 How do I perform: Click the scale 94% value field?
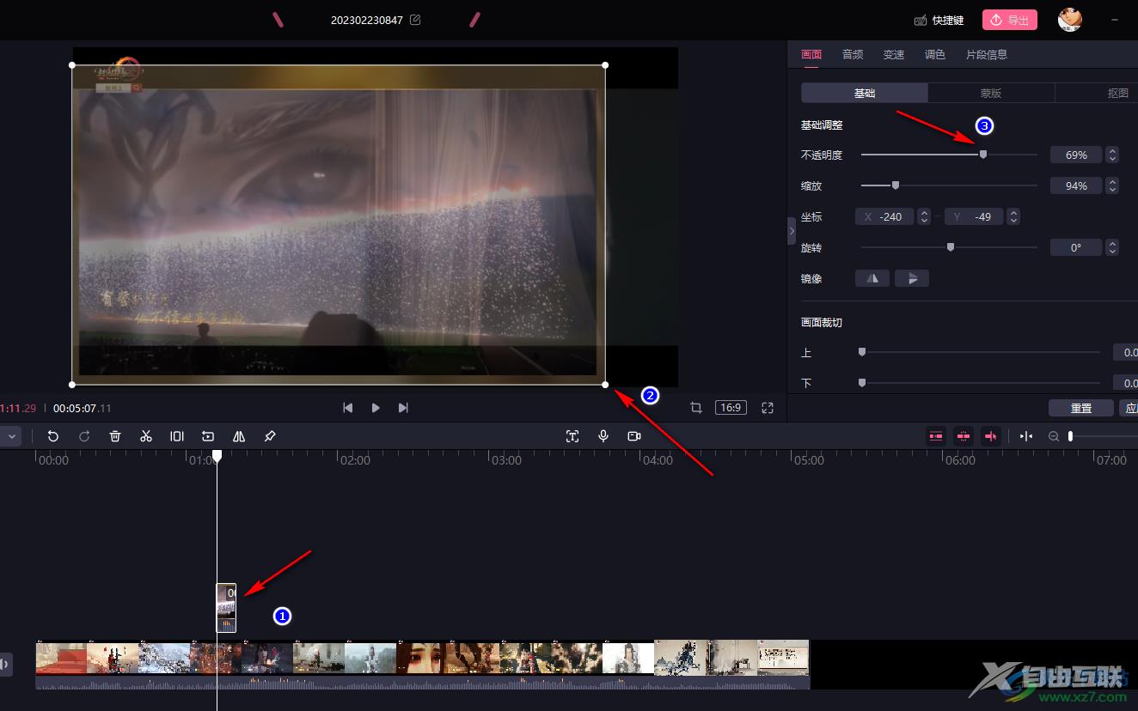click(1076, 185)
